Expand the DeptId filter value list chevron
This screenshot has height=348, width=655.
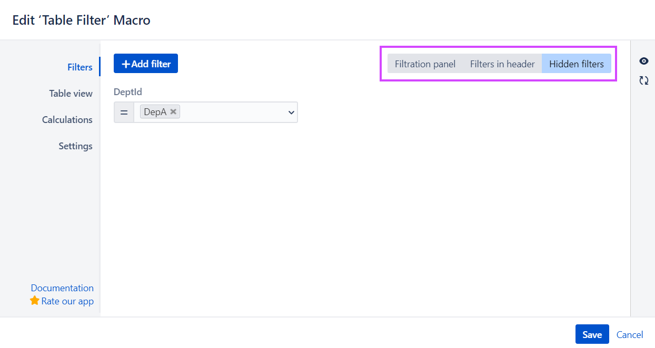(x=291, y=112)
